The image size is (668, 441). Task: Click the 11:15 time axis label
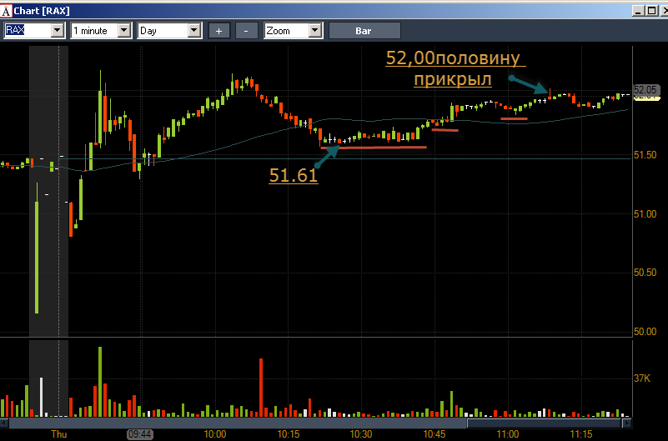[x=581, y=434]
